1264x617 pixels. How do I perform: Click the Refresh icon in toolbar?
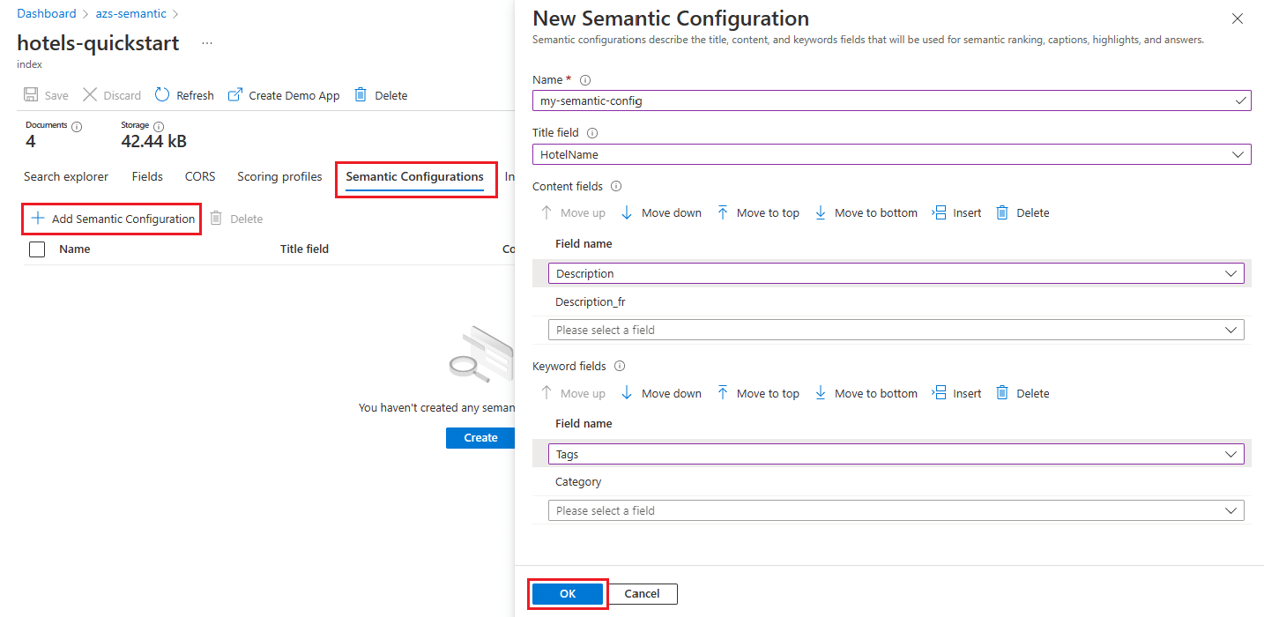click(162, 95)
